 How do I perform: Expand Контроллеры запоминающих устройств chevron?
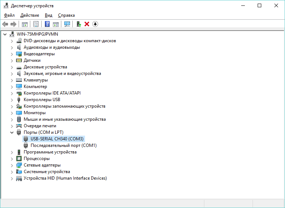coord(12,106)
